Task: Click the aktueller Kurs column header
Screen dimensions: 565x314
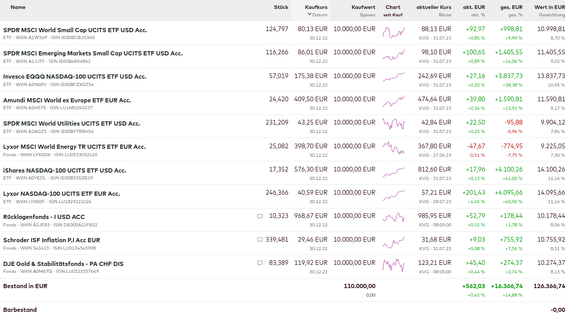Action: 433,7
